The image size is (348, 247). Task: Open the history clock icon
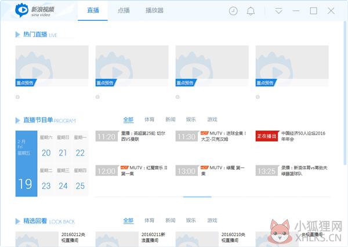(x=233, y=11)
